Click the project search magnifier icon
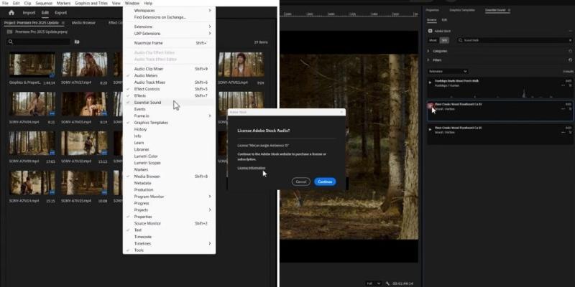This screenshot has height=287, width=575. 11,42
